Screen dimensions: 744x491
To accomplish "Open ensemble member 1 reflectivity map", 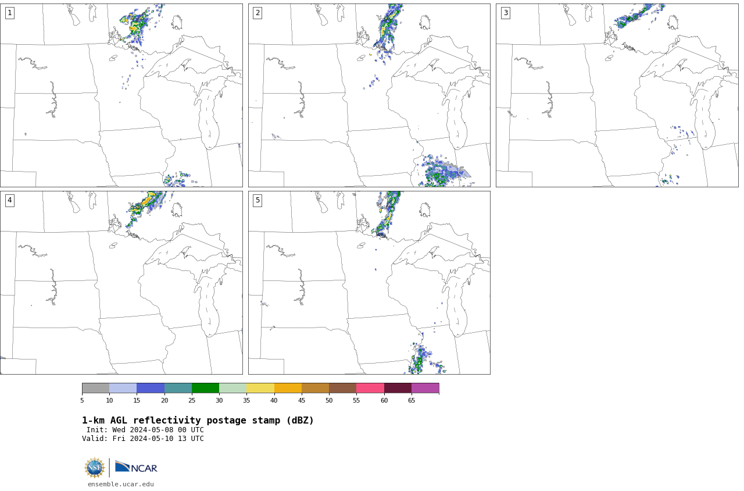I will click(121, 95).
